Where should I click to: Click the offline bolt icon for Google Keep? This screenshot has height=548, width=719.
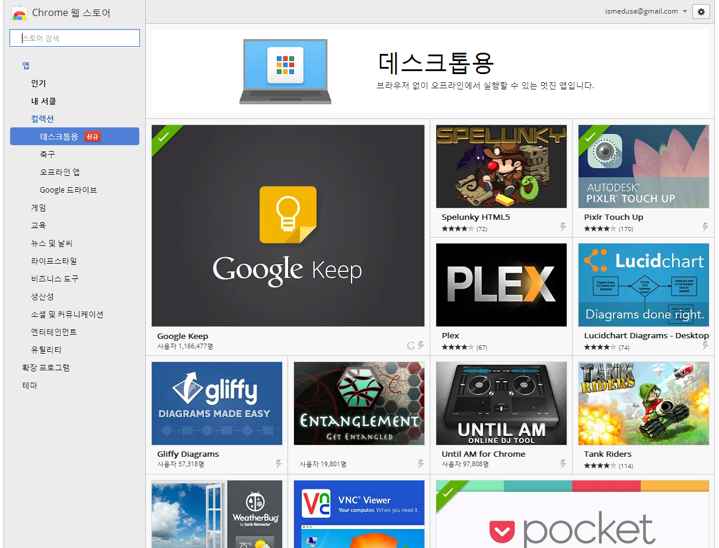(x=421, y=345)
